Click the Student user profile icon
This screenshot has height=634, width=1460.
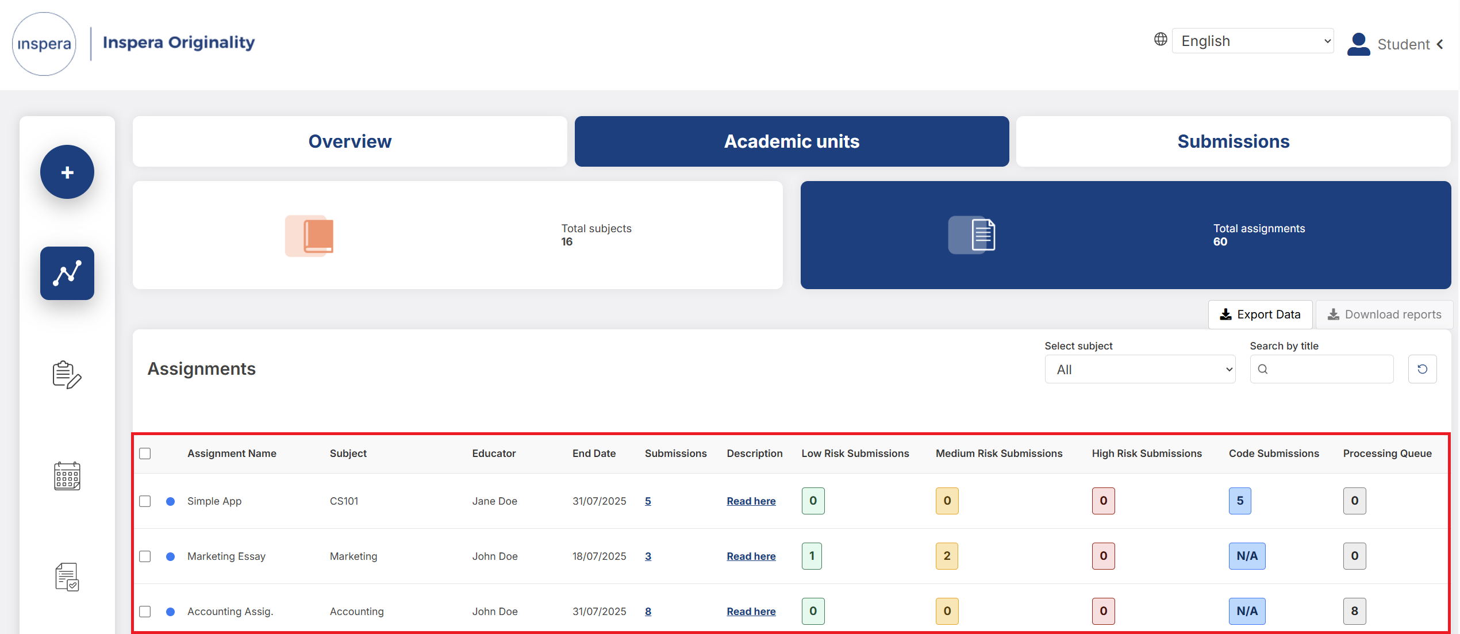[x=1358, y=44]
